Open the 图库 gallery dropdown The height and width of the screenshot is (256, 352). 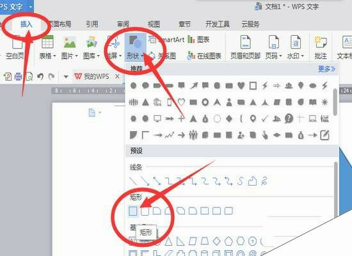92,47
